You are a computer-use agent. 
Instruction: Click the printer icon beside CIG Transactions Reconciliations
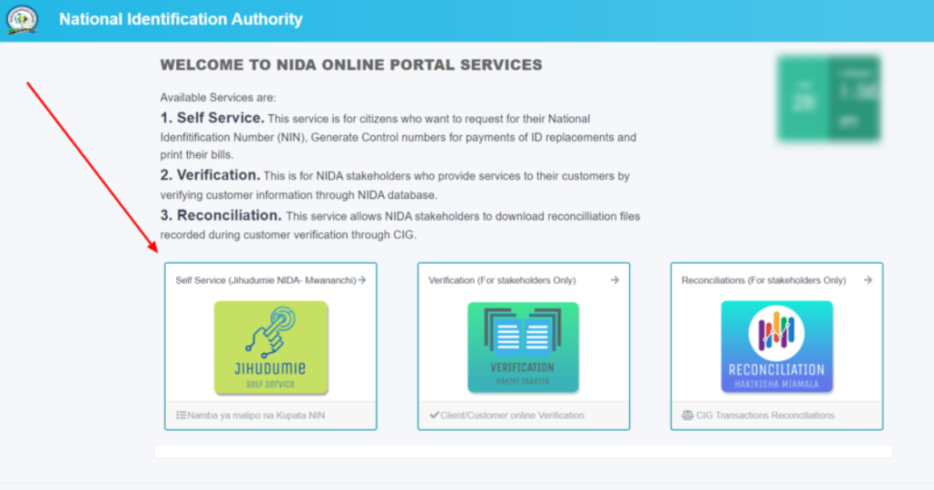pyautogui.click(x=687, y=416)
